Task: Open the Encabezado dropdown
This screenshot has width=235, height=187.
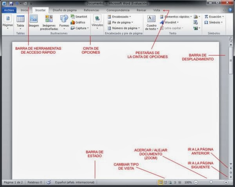Action: pyautogui.click(x=119, y=16)
